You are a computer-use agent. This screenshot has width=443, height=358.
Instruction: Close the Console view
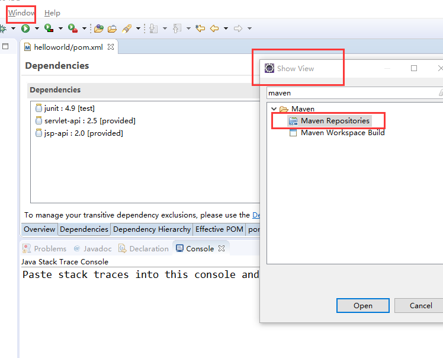[221, 248]
